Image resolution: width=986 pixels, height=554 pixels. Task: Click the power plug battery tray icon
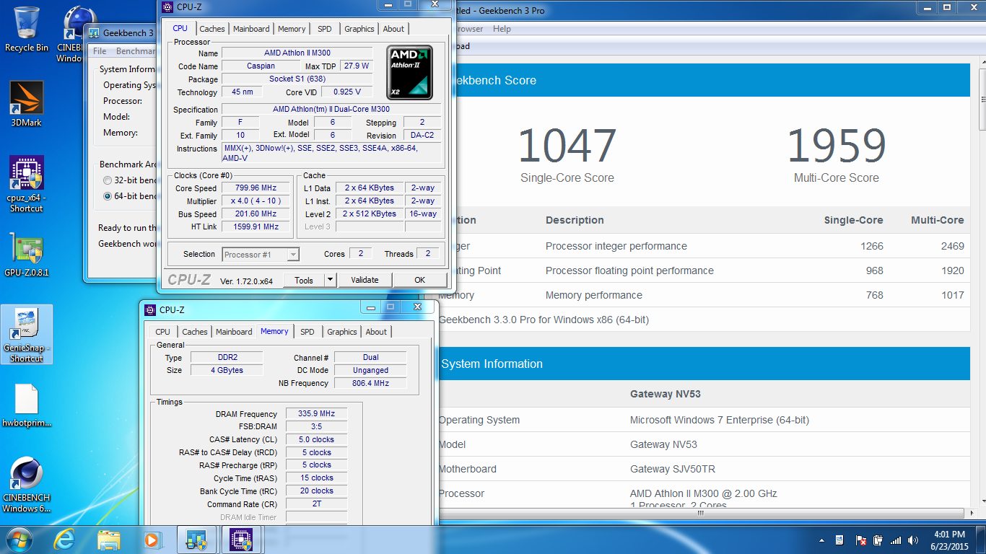(878, 540)
